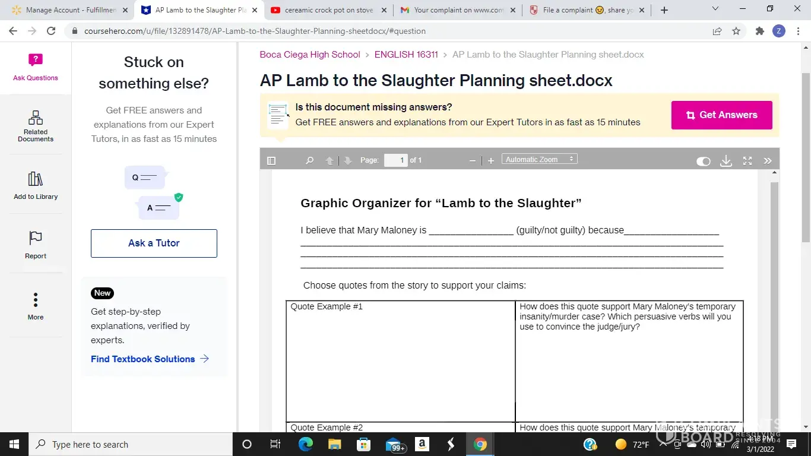The height and width of the screenshot is (456, 811).
Task: Add document to Library
Action: click(x=36, y=185)
